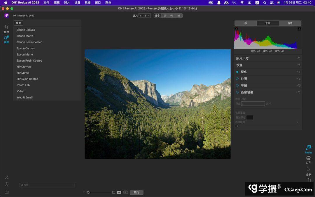Open the help question mark icon
This screenshot has width=315, height=197.
coord(6,184)
